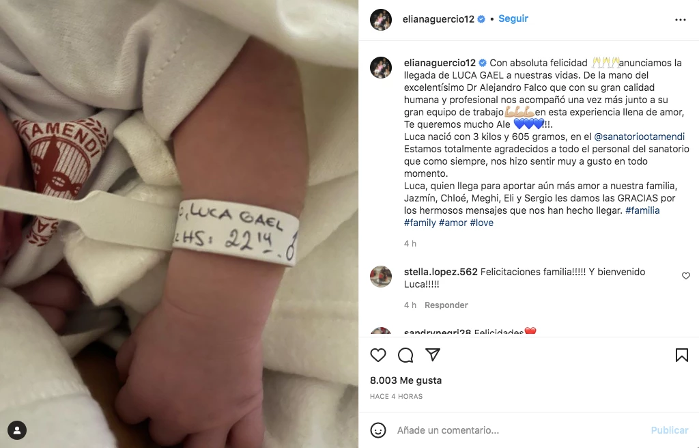Share the post via paper plane icon
Image resolution: width=699 pixels, height=448 pixels.
(x=433, y=354)
